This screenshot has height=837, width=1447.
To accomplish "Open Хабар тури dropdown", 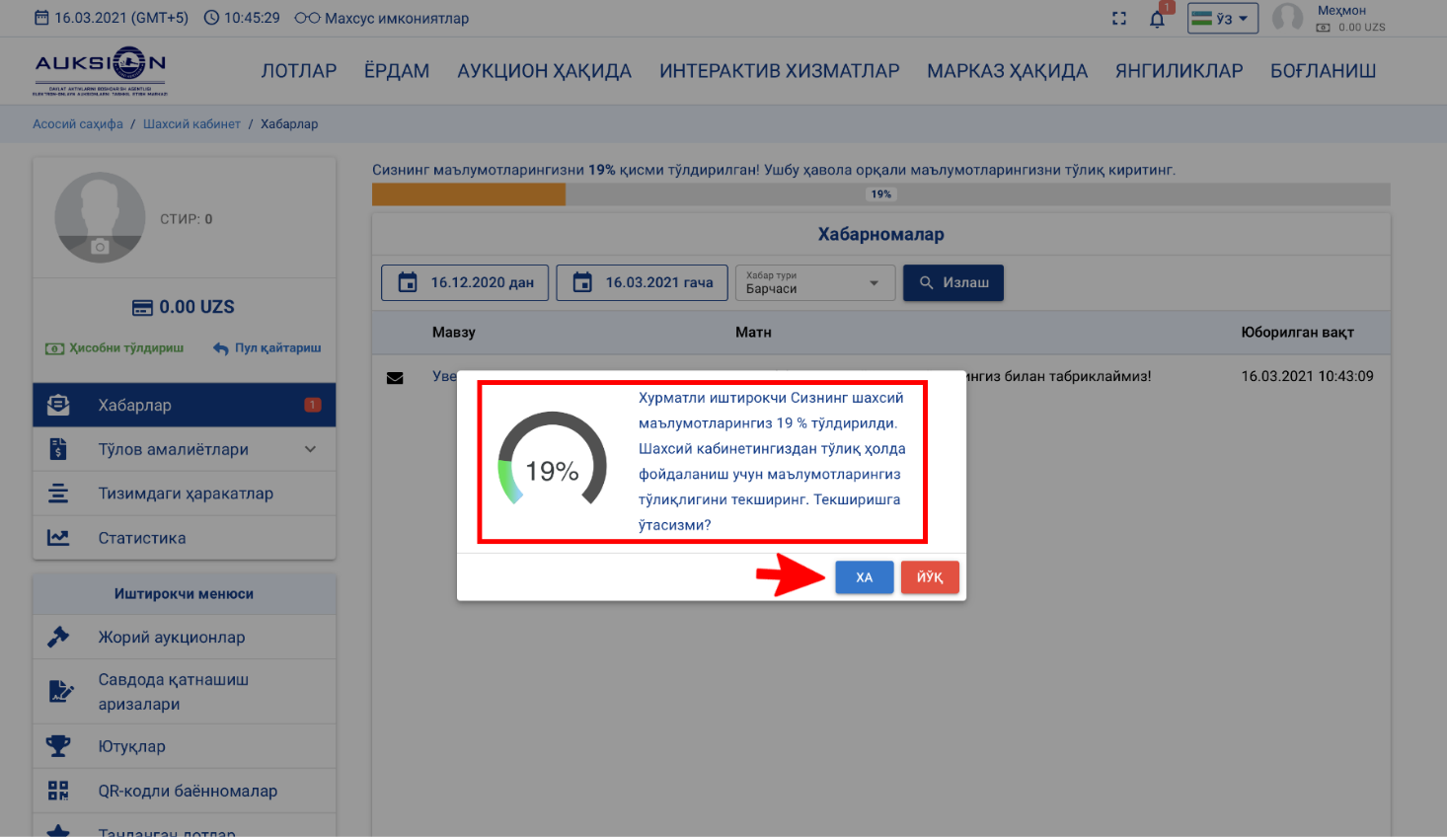I will click(x=814, y=283).
